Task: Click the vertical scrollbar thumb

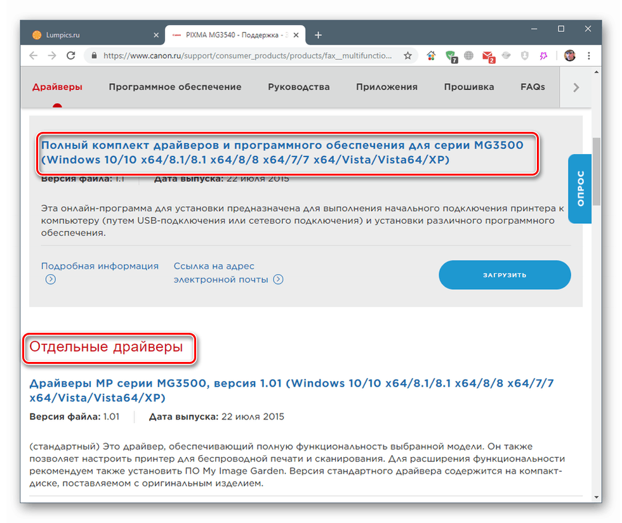Action: click(596, 171)
